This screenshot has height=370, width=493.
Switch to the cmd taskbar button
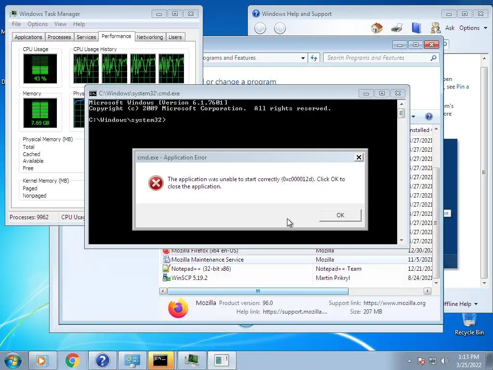(x=161, y=360)
